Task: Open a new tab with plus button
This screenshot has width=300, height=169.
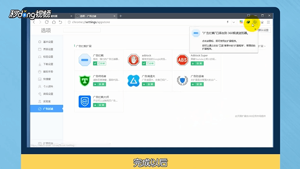Action: 121,16
